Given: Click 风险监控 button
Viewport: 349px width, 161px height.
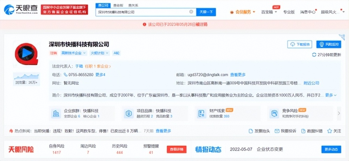Looking at the screenshot, I should [328, 44].
